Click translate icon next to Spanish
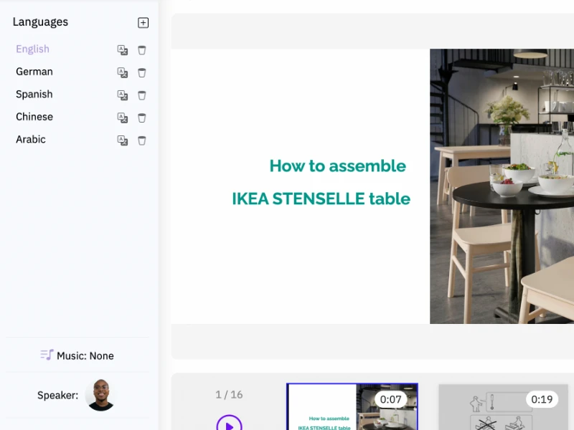This screenshot has height=430, width=574. click(x=123, y=95)
